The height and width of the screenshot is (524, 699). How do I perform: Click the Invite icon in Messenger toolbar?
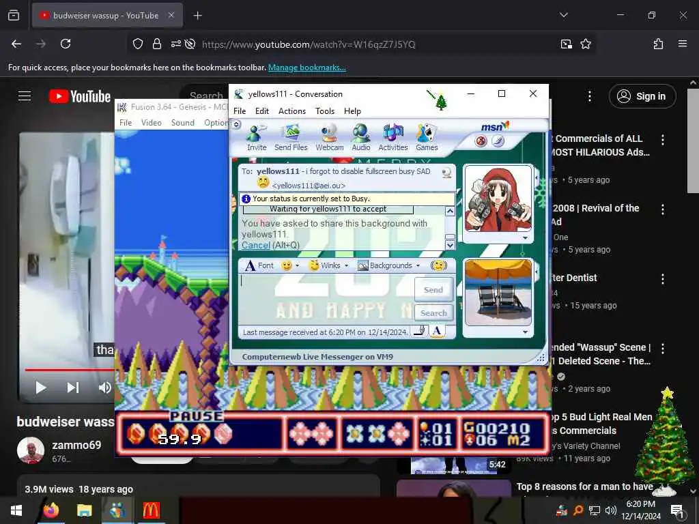(257, 138)
